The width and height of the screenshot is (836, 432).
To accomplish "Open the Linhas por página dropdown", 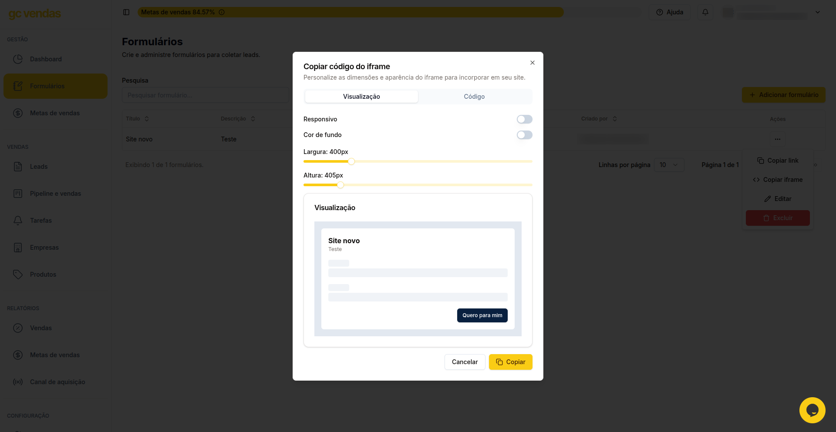I will pos(669,165).
